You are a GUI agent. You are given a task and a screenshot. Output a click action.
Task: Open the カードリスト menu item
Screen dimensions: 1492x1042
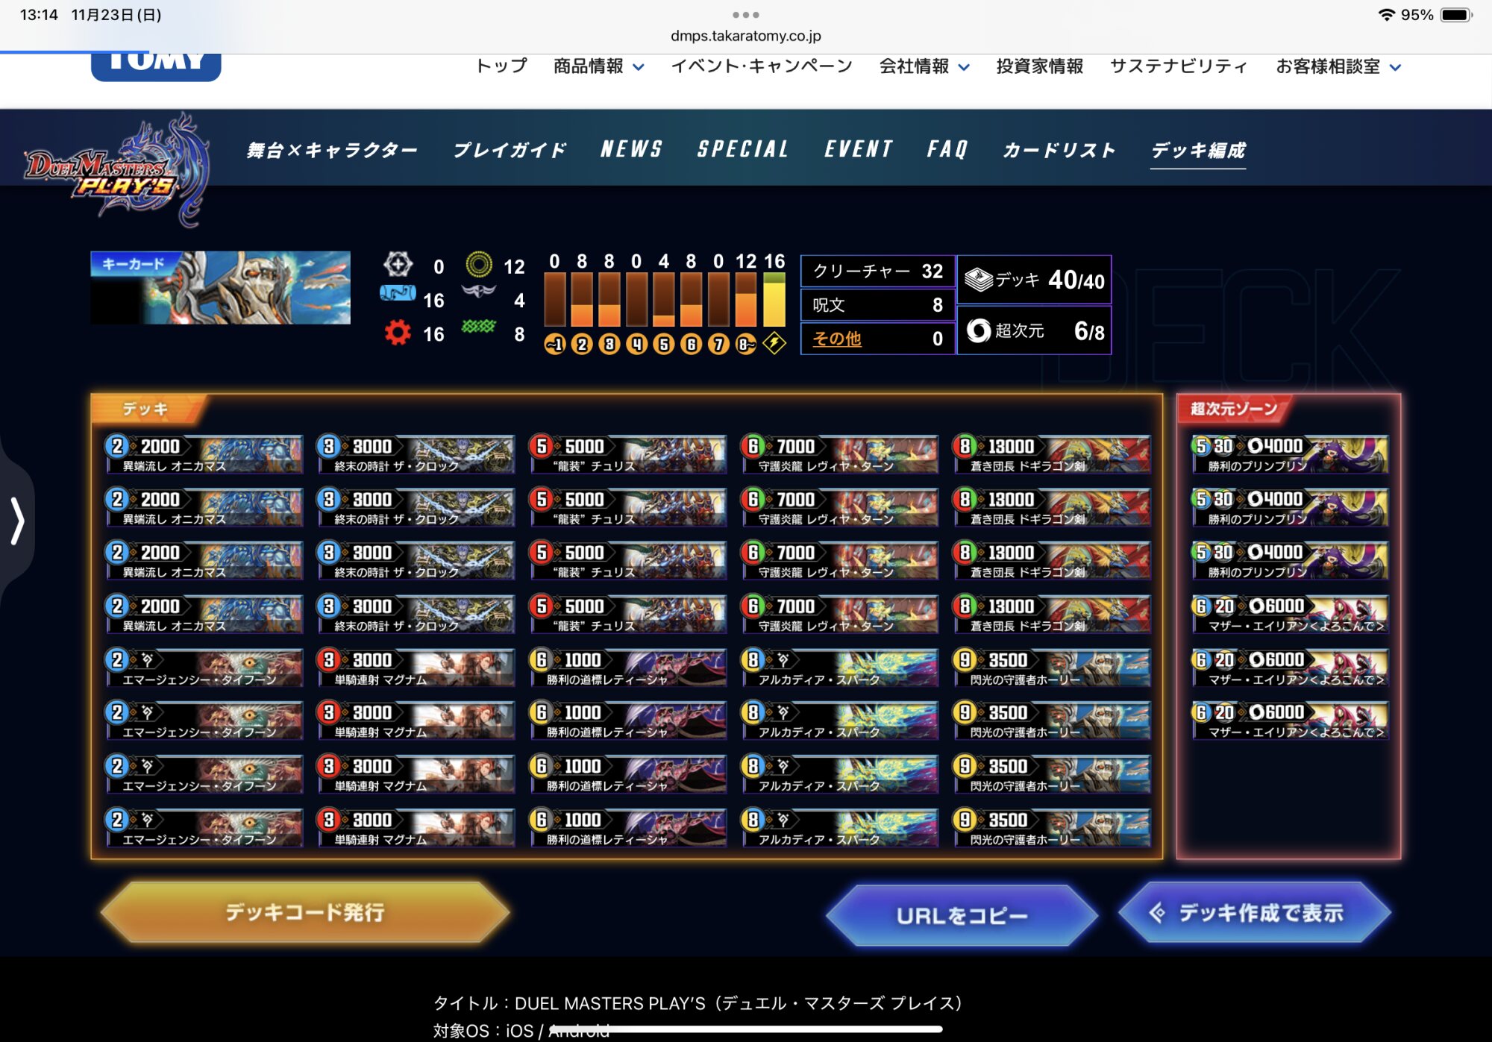pos(1059,150)
